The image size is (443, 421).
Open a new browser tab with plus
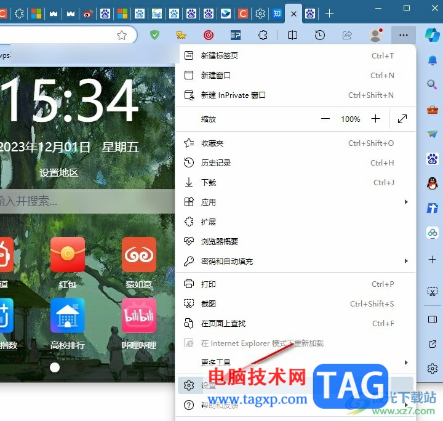(329, 14)
